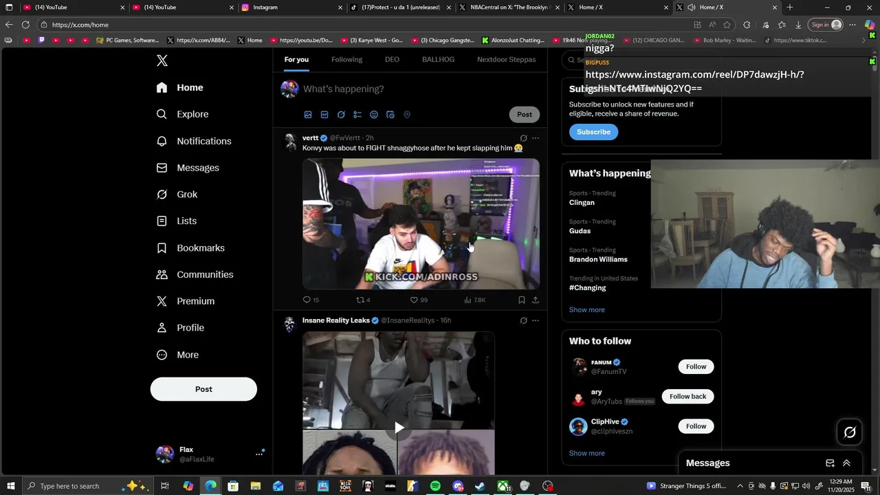Open Profile in the sidebar
The width and height of the screenshot is (880, 495).
click(180, 328)
